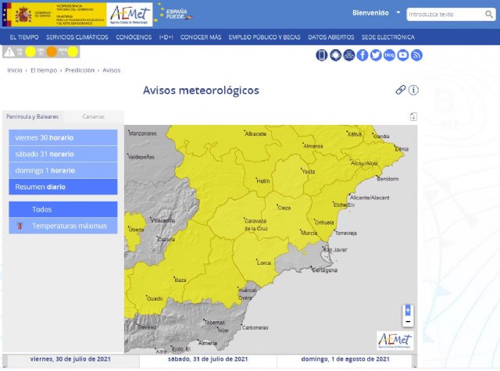The width and height of the screenshot is (500, 371).
Task: Open the Twitter social icon
Action: (376, 55)
